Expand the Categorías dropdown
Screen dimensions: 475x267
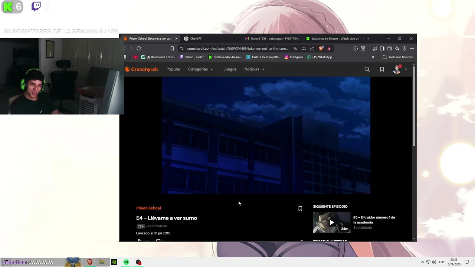(200, 69)
